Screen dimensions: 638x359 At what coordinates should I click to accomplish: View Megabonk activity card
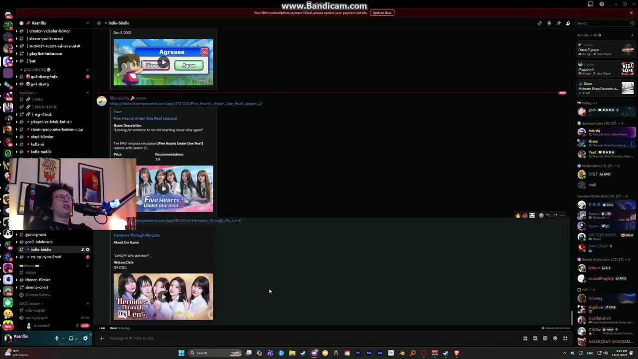click(x=606, y=68)
